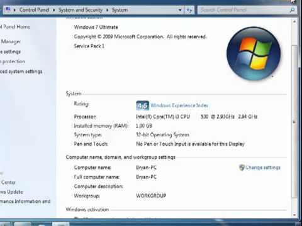302x226 pixels.
Task: Select the System breadcrumb segment
Action: [x=120, y=10]
